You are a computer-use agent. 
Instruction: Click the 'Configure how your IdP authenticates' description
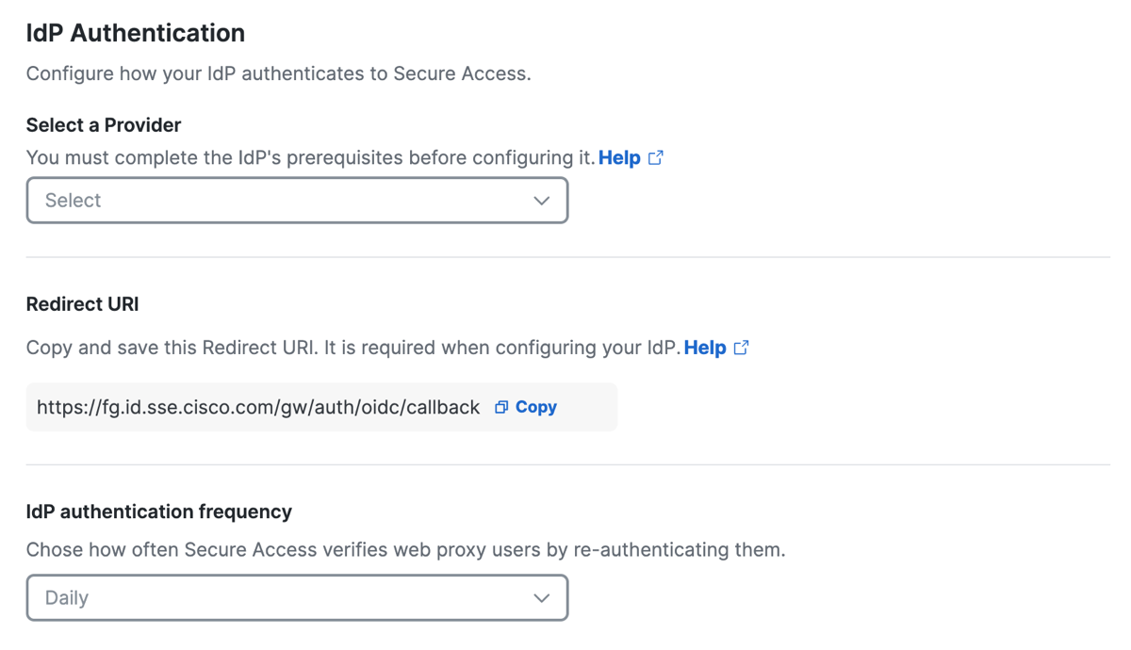[x=279, y=73]
